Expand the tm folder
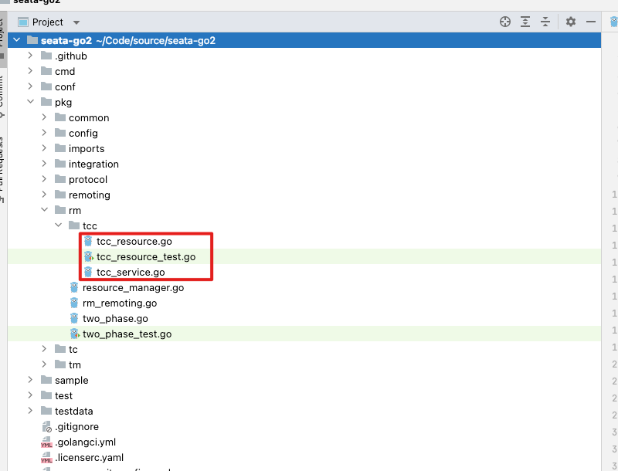This screenshot has width=618, height=471. click(x=44, y=364)
